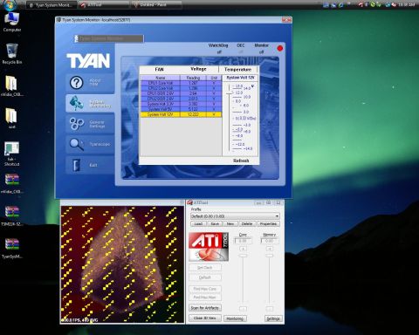The image size is (419, 335).
Task: Switch to the Voltage tab
Action: click(198, 69)
